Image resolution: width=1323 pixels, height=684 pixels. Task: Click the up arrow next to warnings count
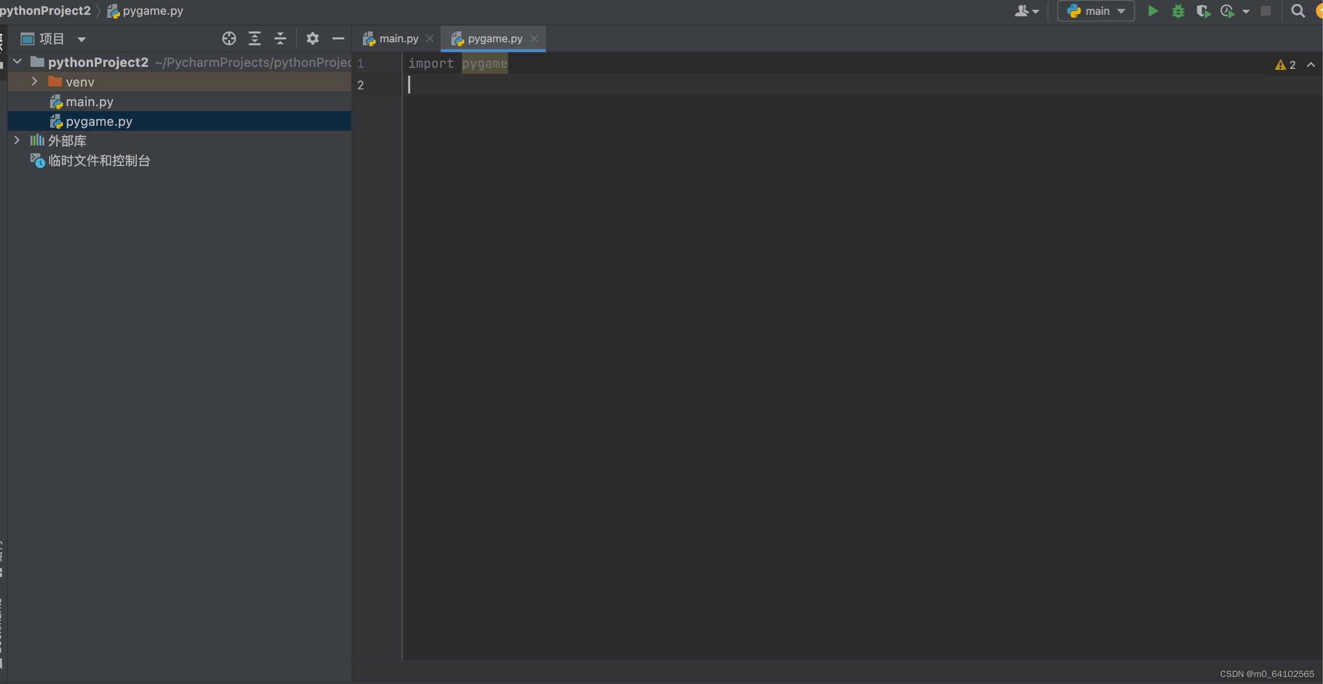(1311, 65)
